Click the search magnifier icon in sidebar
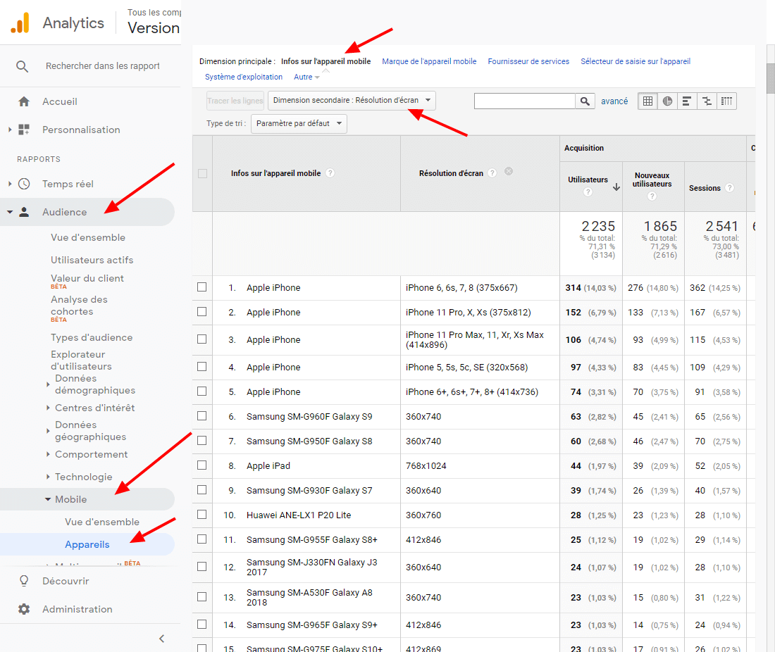This screenshot has width=775, height=652. pyautogui.click(x=22, y=66)
